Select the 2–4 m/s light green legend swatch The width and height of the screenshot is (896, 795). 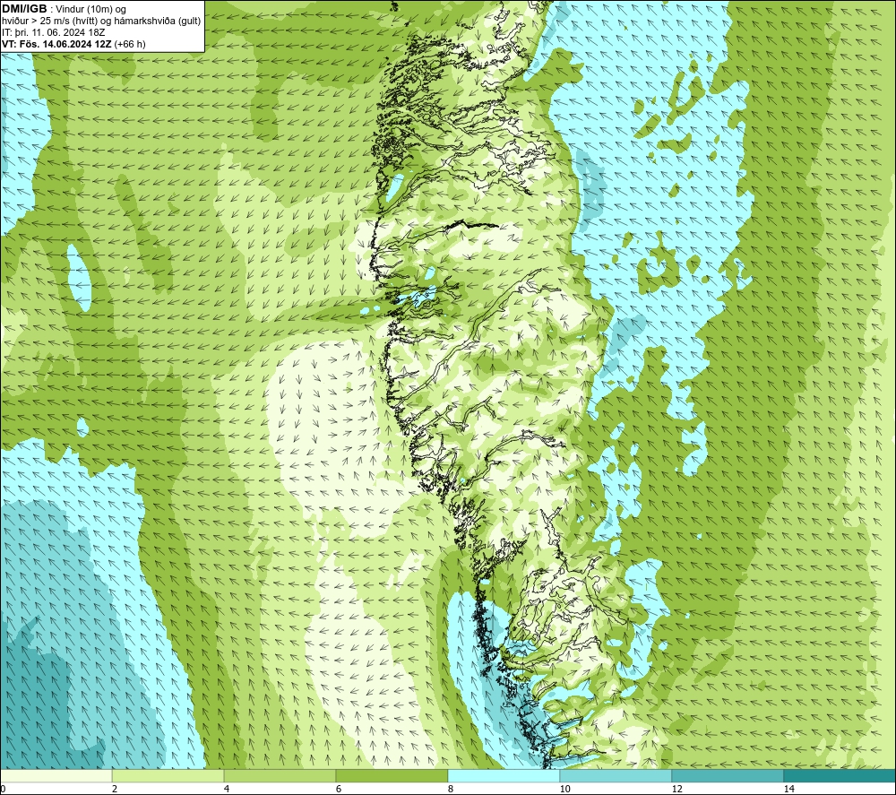[x=168, y=775]
